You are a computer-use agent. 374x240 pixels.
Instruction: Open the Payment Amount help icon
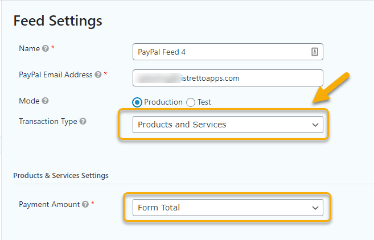[x=85, y=204]
